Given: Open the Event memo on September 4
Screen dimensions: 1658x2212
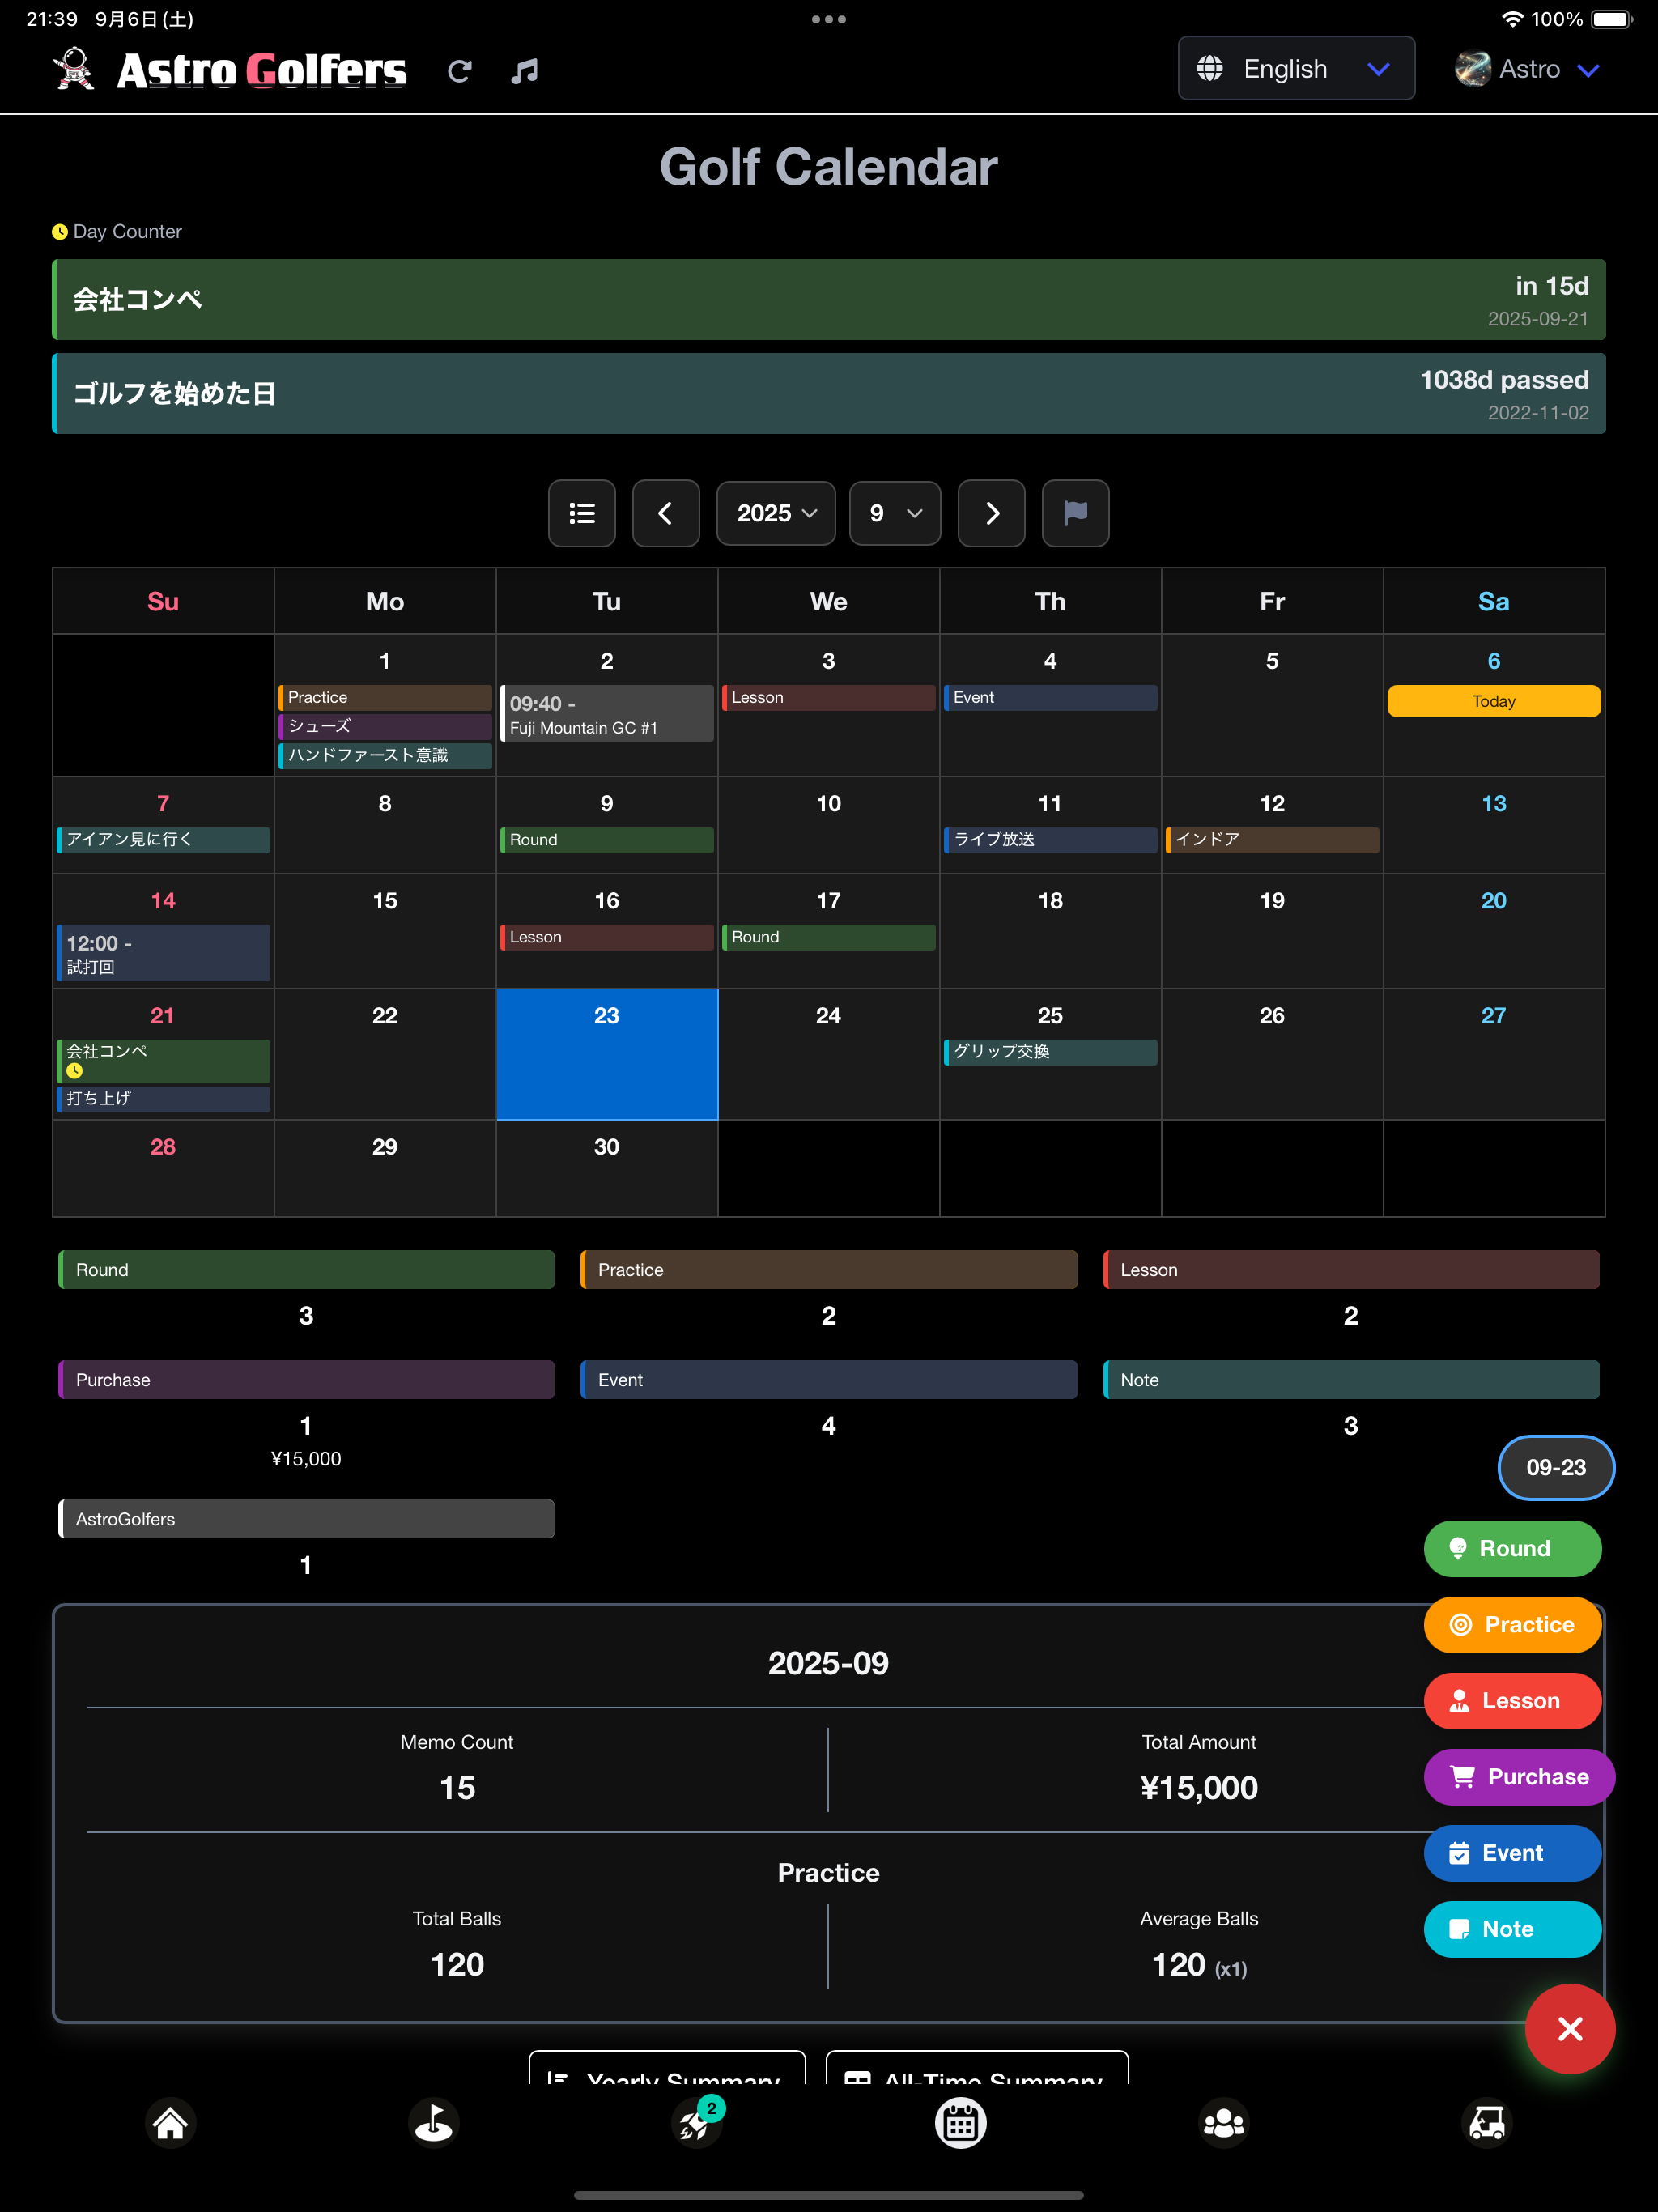Looking at the screenshot, I should [x=1050, y=697].
